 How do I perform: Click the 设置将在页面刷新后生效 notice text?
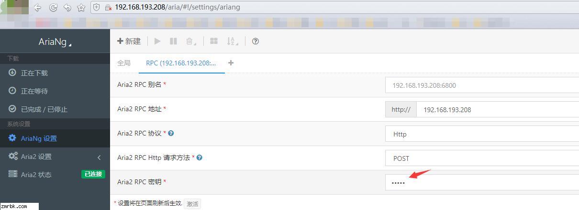[x=150, y=203]
